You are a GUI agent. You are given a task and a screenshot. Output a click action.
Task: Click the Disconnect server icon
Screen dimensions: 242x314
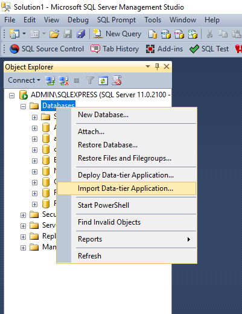(63, 81)
